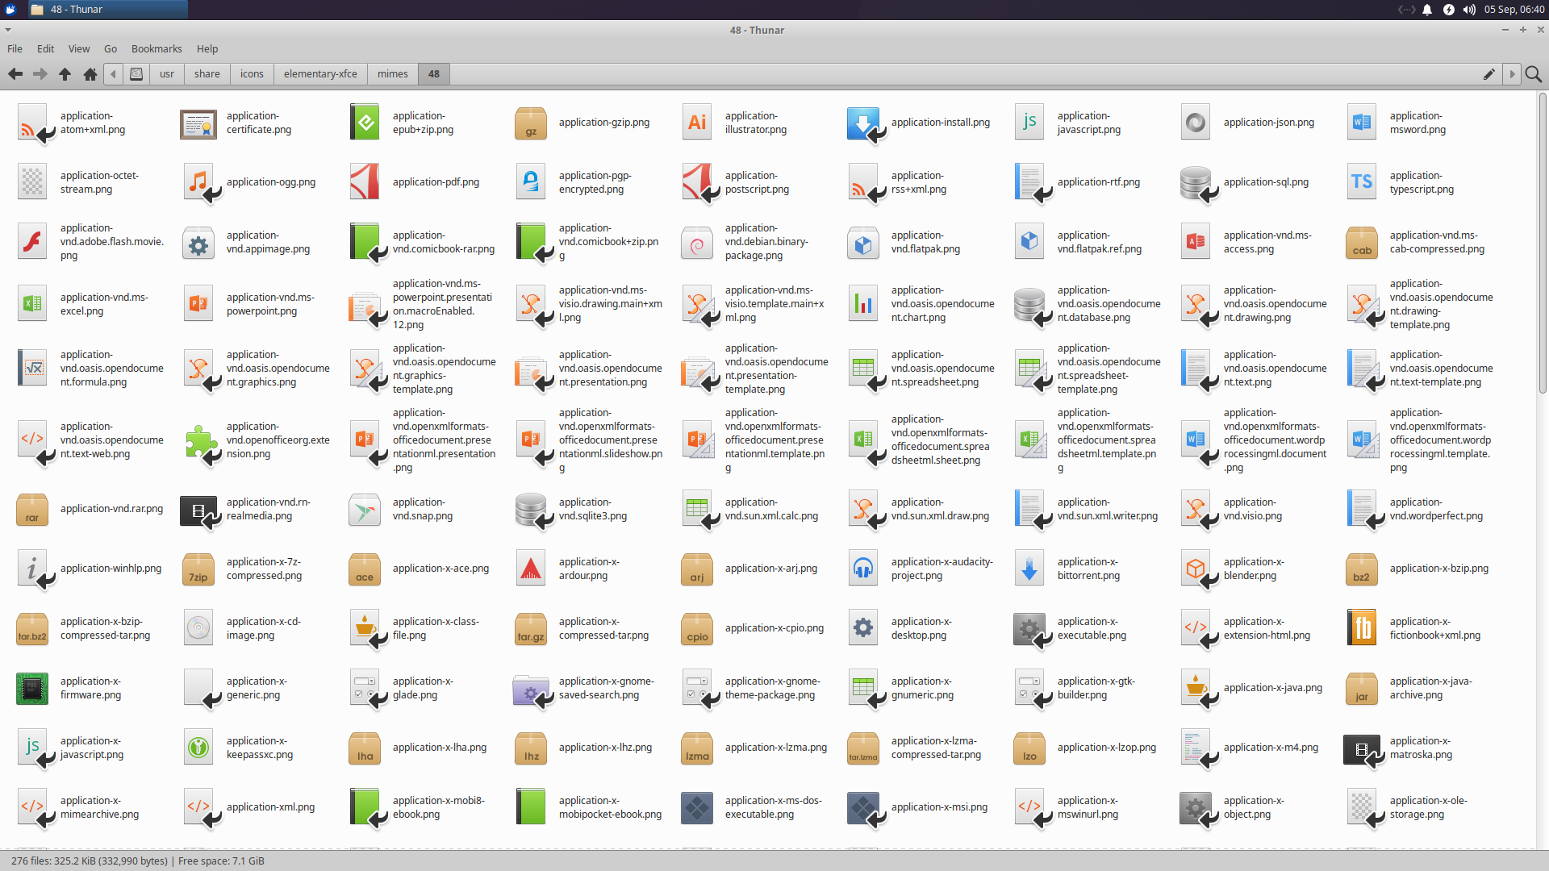This screenshot has width=1549, height=871.
Task: Select the application-x-ms-dos-executable.png icon
Action: pos(697,807)
